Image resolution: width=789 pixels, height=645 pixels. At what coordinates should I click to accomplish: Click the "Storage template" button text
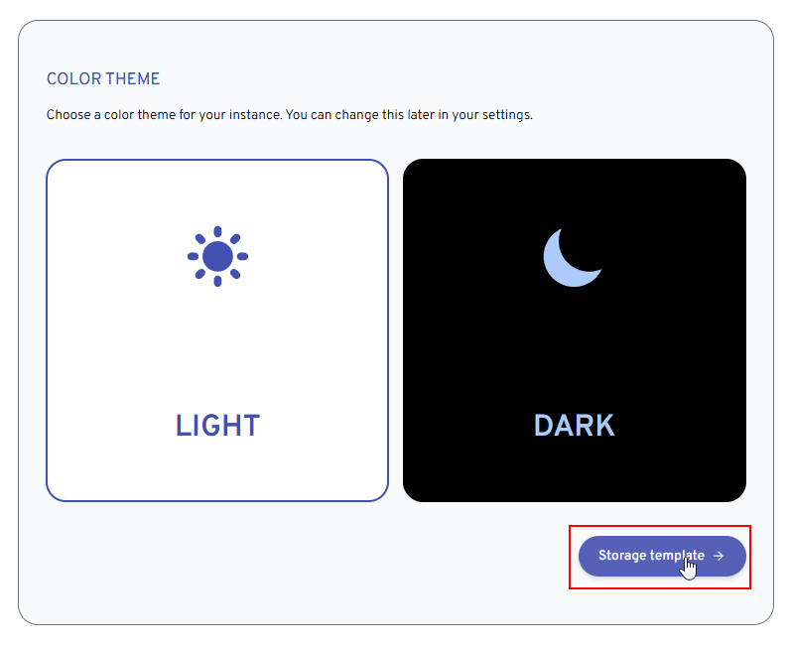651,556
